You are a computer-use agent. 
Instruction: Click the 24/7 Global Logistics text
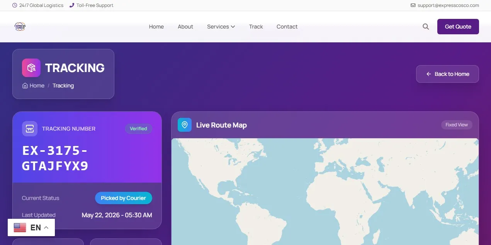pyautogui.click(x=41, y=5)
